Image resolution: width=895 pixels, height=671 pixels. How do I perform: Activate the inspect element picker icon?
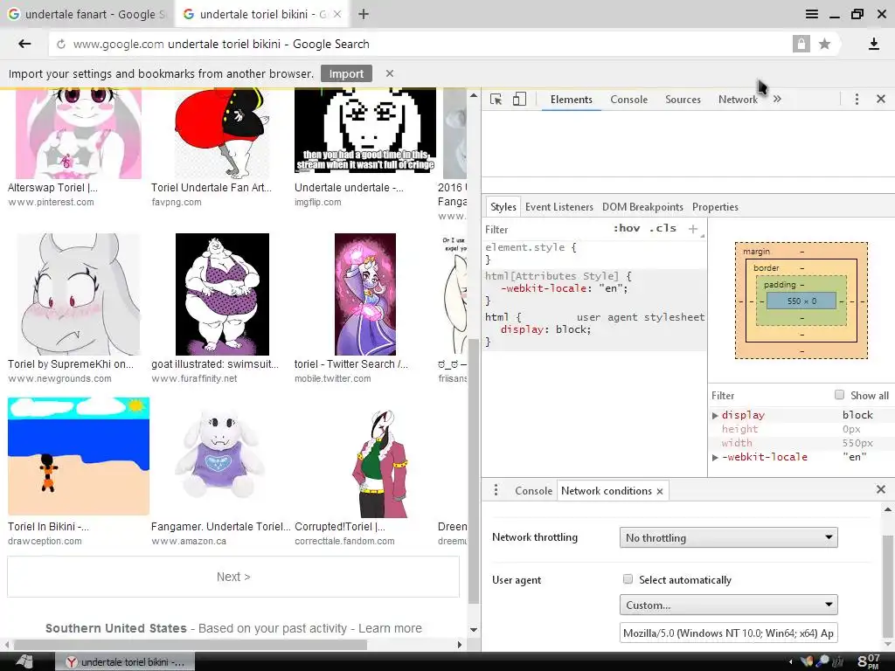[496, 100]
